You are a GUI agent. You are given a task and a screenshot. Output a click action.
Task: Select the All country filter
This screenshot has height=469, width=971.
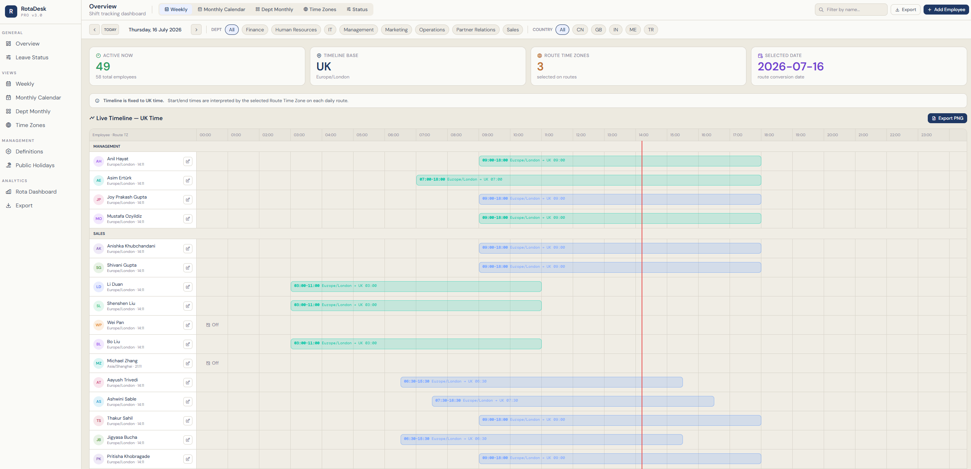coord(562,30)
